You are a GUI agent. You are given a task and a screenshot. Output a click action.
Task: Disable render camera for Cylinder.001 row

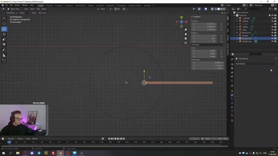tap(275, 39)
